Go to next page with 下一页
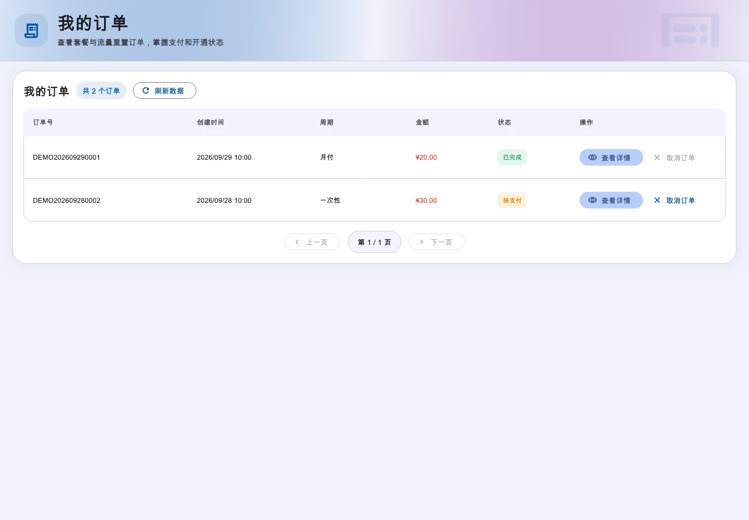The height and width of the screenshot is (520, 749). click(x=436, y=242)
